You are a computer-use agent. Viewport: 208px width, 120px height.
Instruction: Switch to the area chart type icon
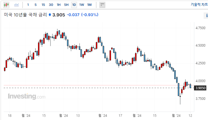click(x=17, y=5)
